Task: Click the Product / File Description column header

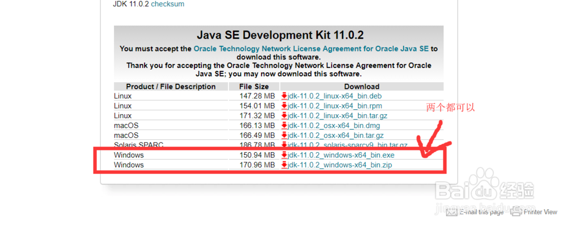Action: [x=171, y=87]
